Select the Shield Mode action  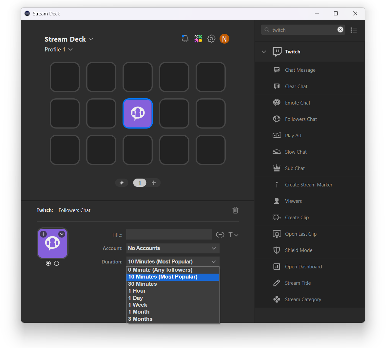299,250
